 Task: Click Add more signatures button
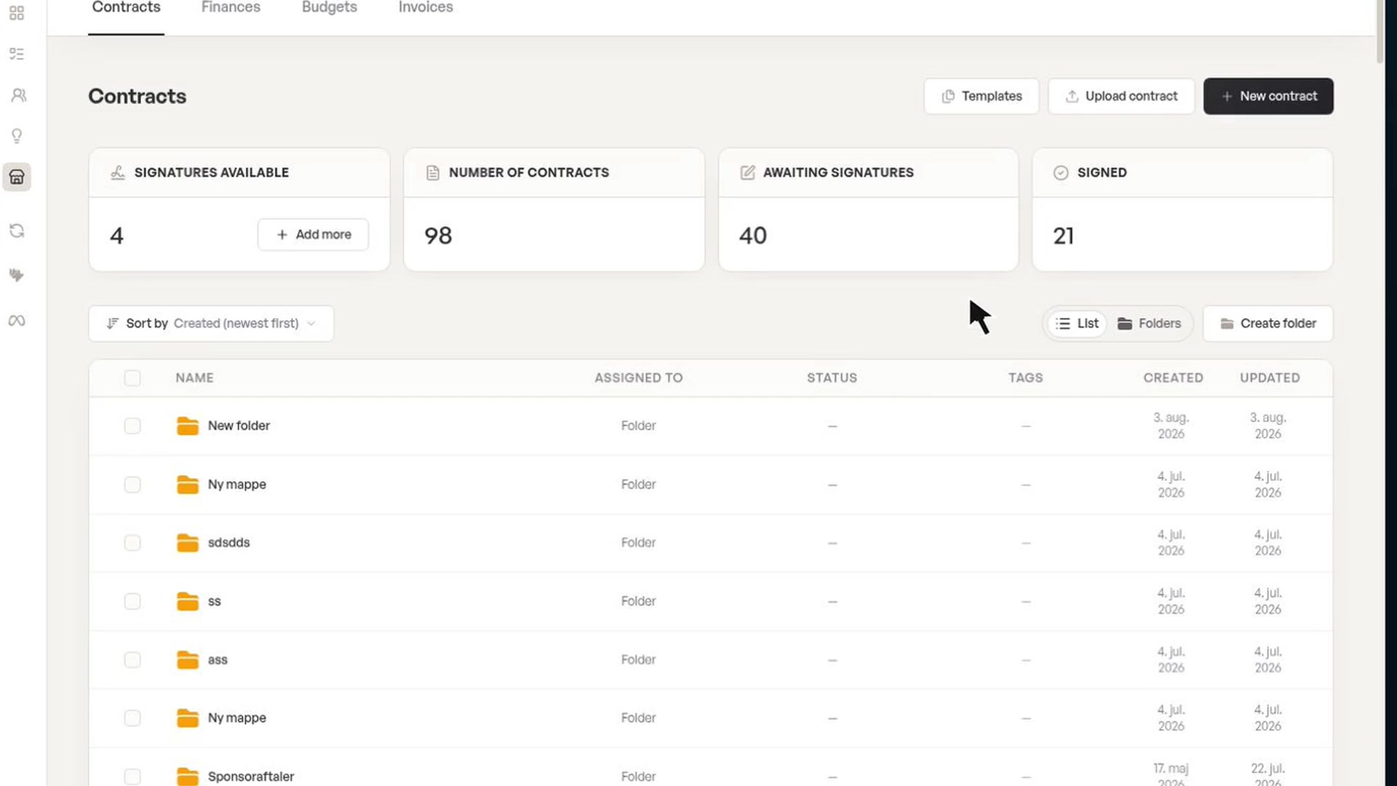click(313, 234)
